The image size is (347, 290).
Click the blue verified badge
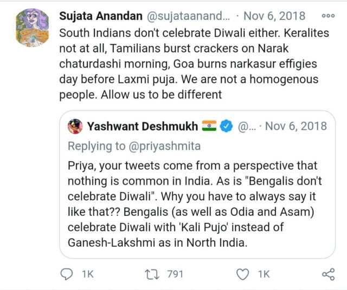click(x=227, y=127)
